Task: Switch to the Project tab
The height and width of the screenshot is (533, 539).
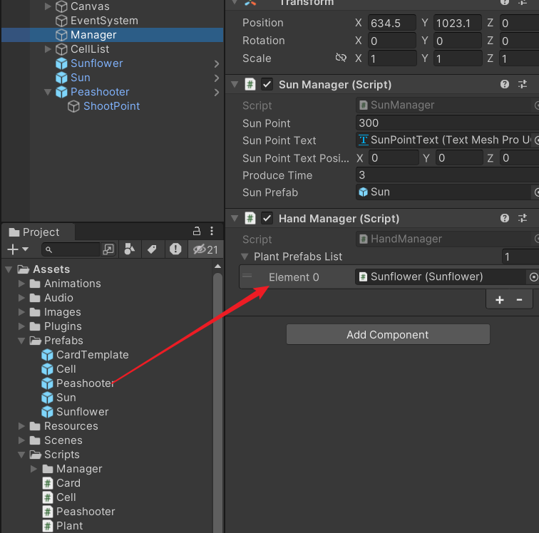Action: (x=34, y=232)
